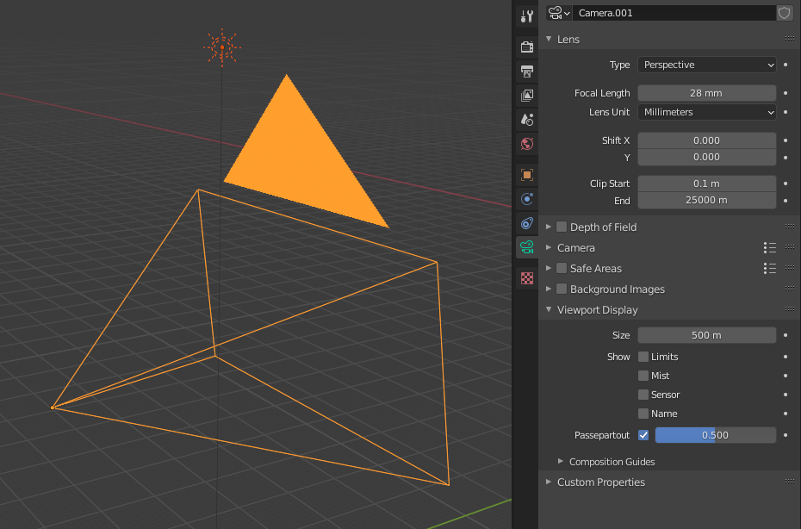801x529 pixels.
Task: Expand the Composition Guides subpanel
Action: click(561, 462)
